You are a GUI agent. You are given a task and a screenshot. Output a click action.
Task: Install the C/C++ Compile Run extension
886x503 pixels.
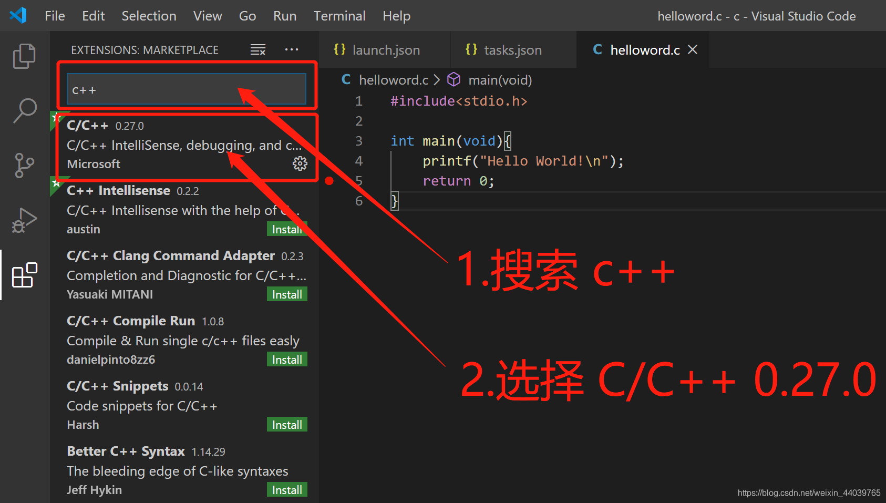click(x=287, y=360)
